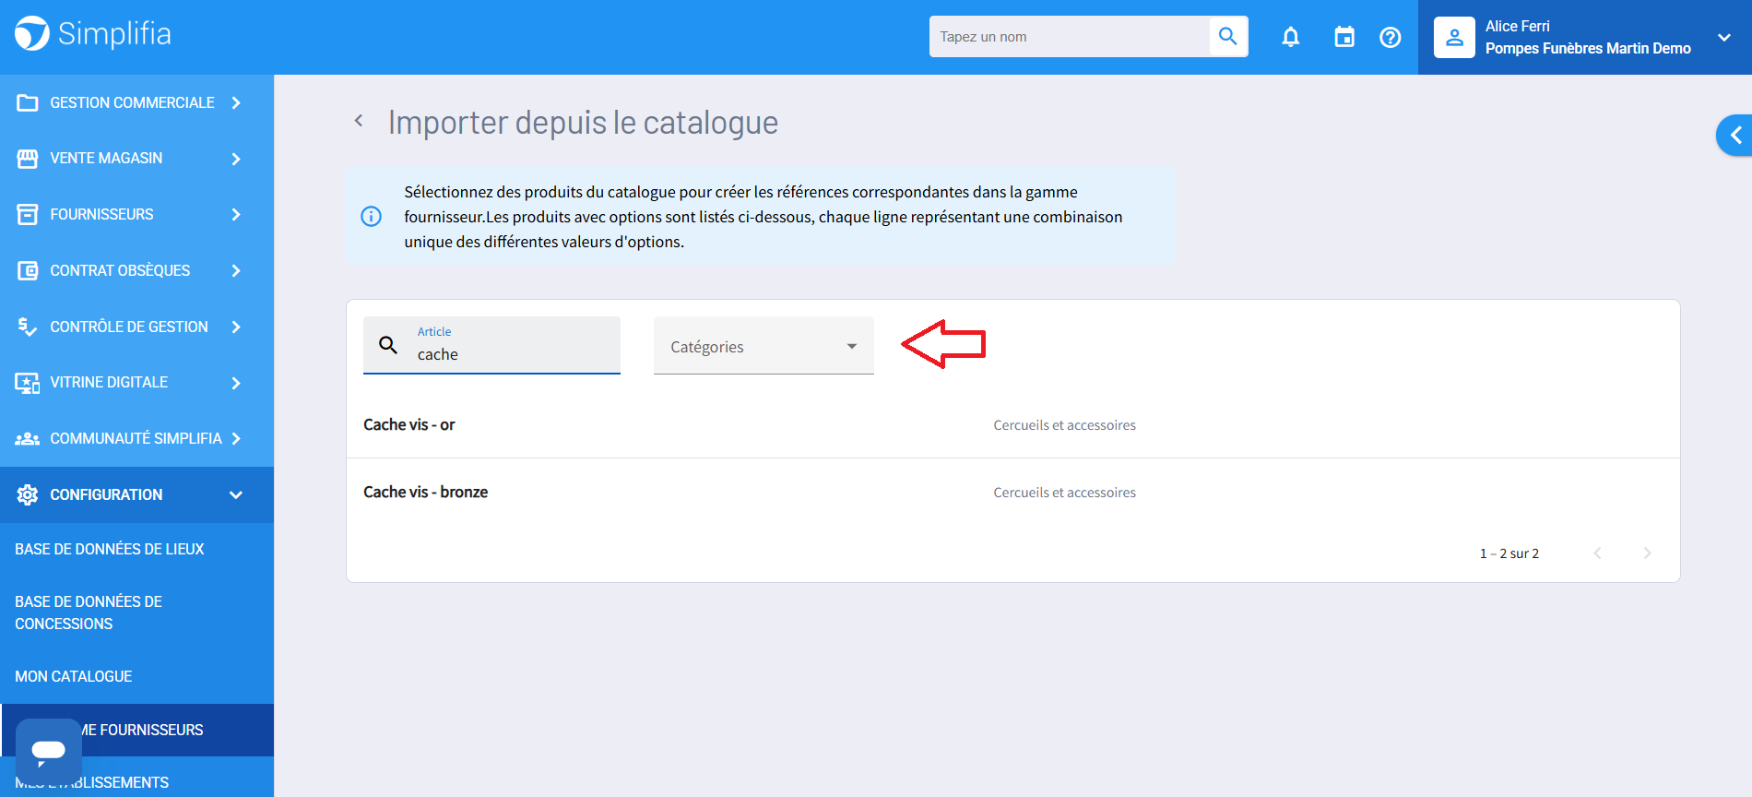Click 'Cercueils et accessoires' on bronze row
Screen dimensions: 1752x797
pyautogui.click(x=1064, y=493)
